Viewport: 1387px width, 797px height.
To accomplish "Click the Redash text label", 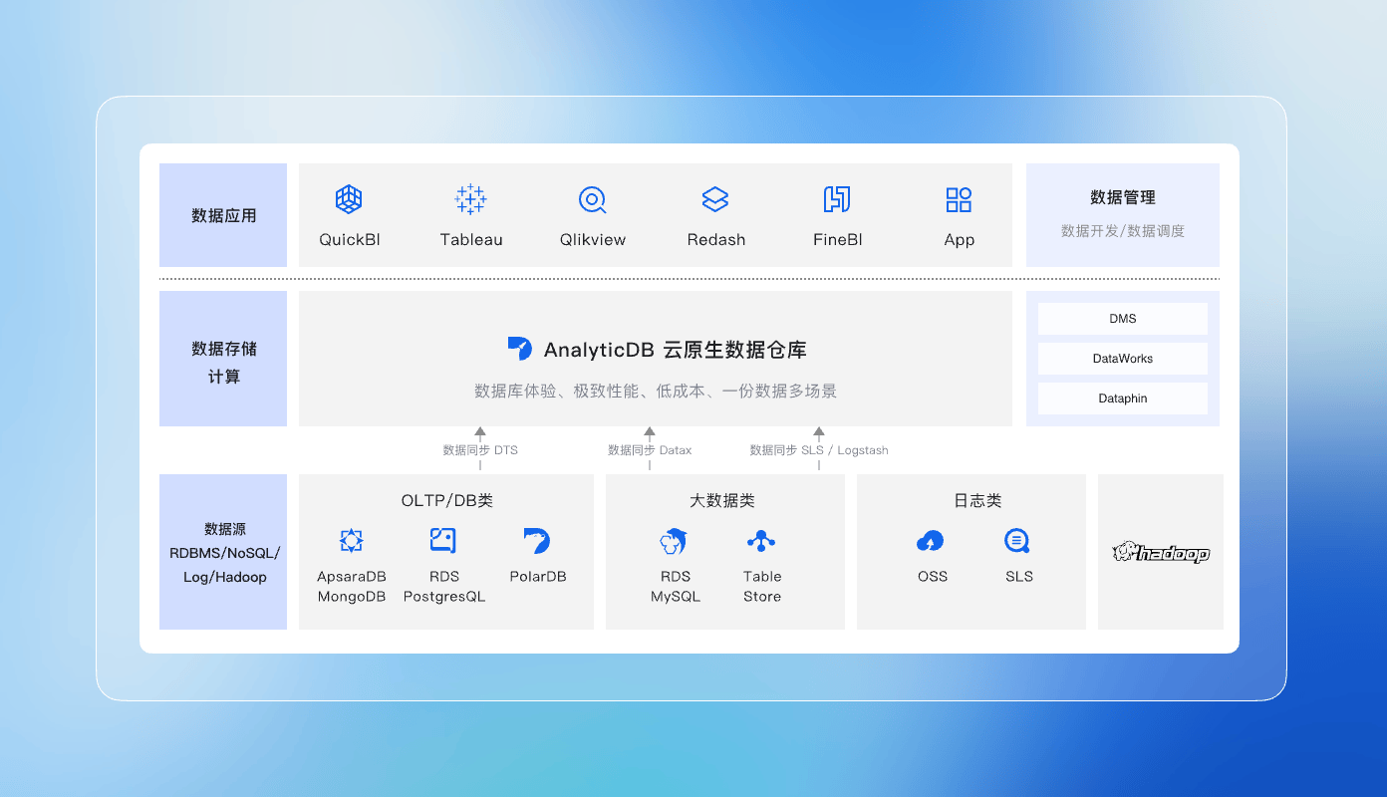I will click(x=716, y=240).
